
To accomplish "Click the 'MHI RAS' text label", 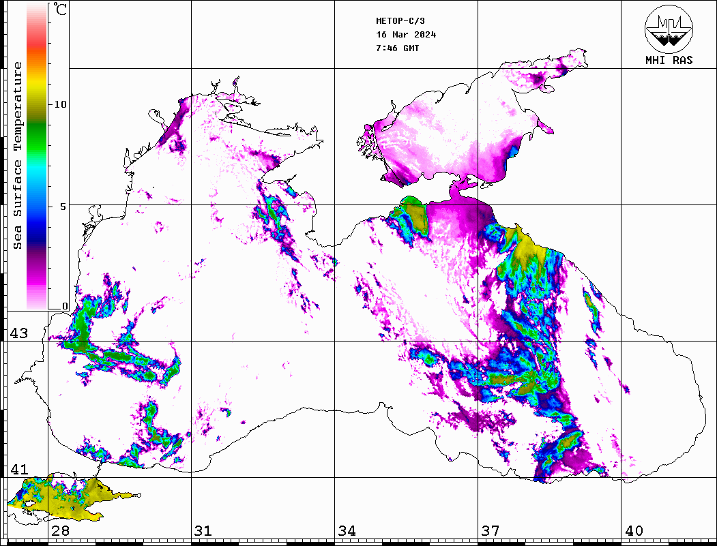I will (x=669, y=60).
